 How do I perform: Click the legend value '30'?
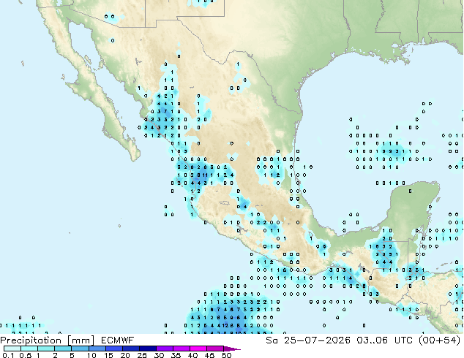point(159,355)
